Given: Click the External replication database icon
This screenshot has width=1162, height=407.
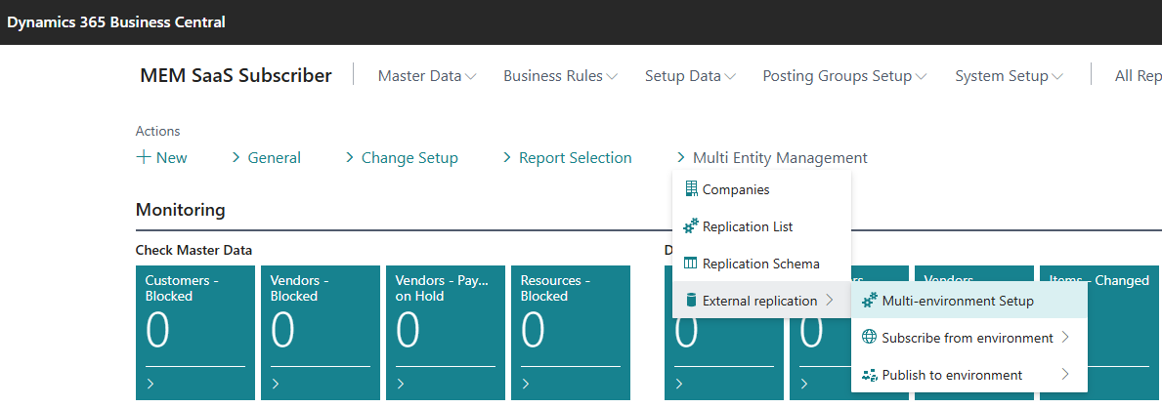Looking at the screenshot, I should tap(691, 301).
